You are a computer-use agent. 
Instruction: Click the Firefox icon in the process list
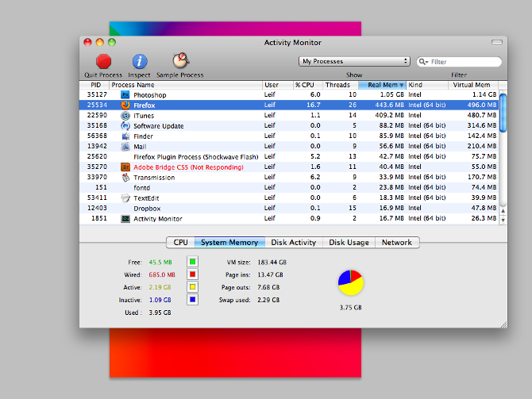(125, 105)
